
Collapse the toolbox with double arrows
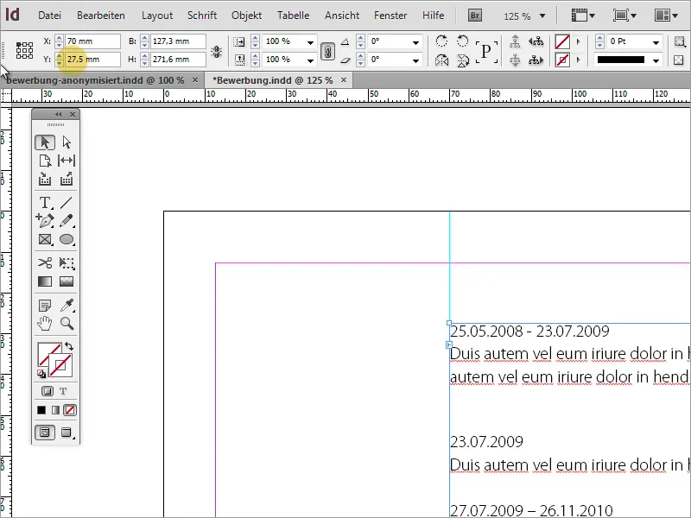[x=58, y=115]
